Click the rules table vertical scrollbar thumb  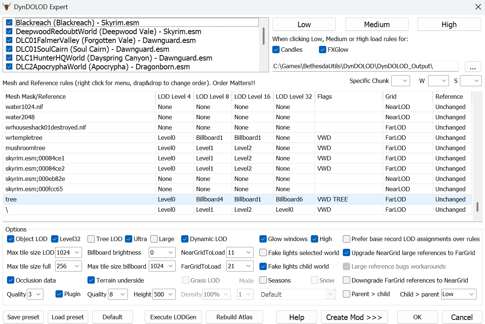coord(477,207)
